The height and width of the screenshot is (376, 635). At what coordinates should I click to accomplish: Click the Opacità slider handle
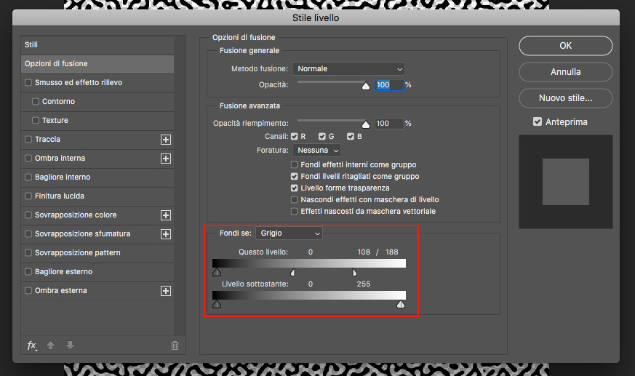(366, 86)
